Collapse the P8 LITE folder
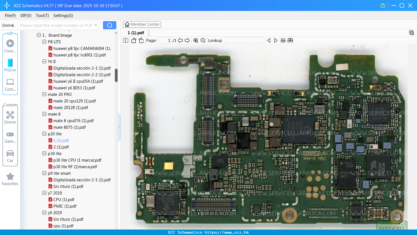The width and height of the screenshot is (417, 235). click(x=44, y=42)
